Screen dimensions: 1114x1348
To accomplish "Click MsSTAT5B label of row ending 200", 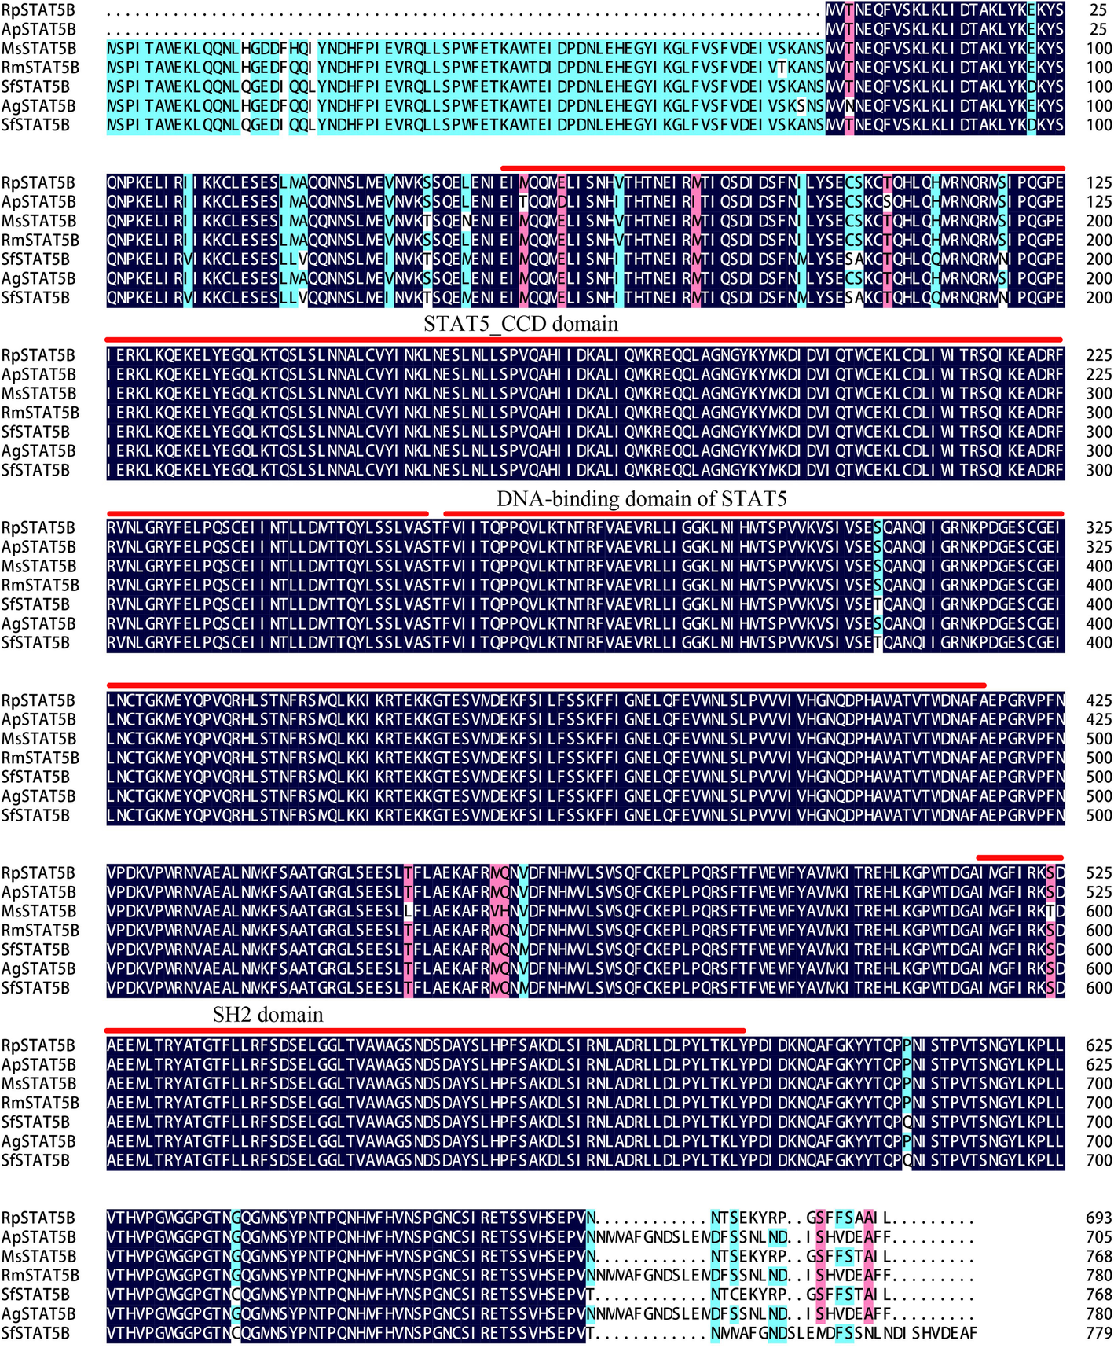I will coord(39,222).
